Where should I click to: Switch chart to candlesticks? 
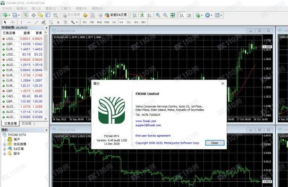[142, 15]
